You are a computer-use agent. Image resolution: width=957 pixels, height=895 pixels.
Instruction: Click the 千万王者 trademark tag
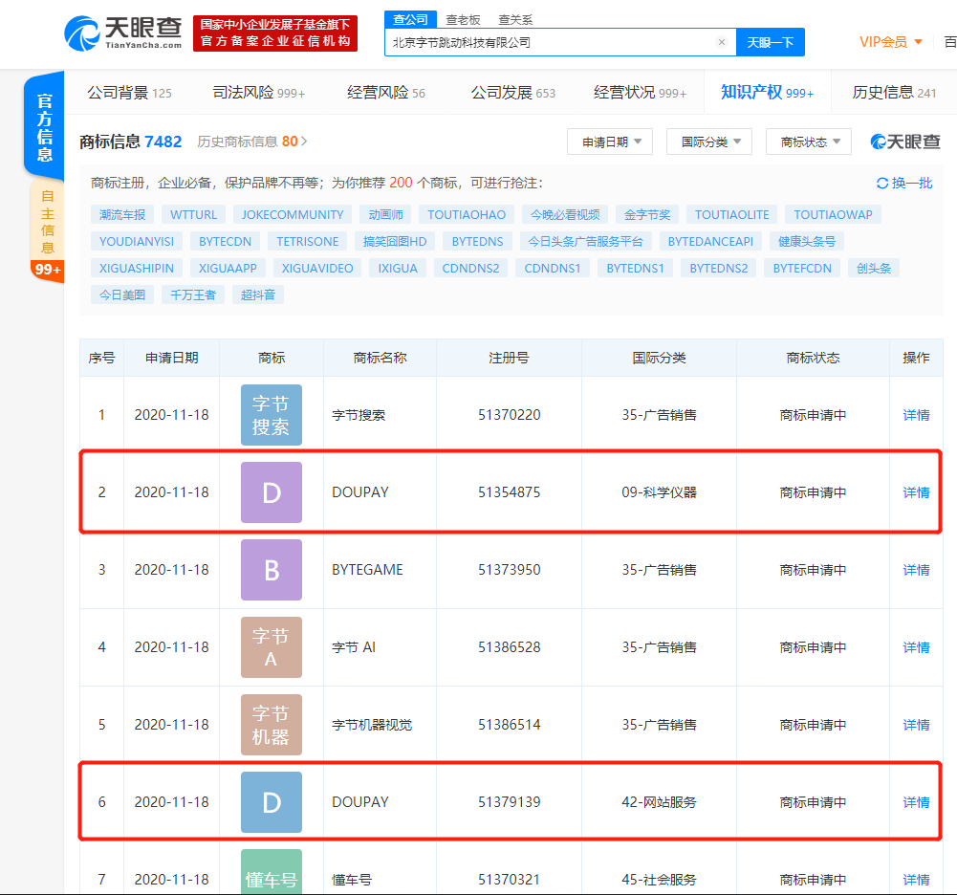[x=193, y=295]
